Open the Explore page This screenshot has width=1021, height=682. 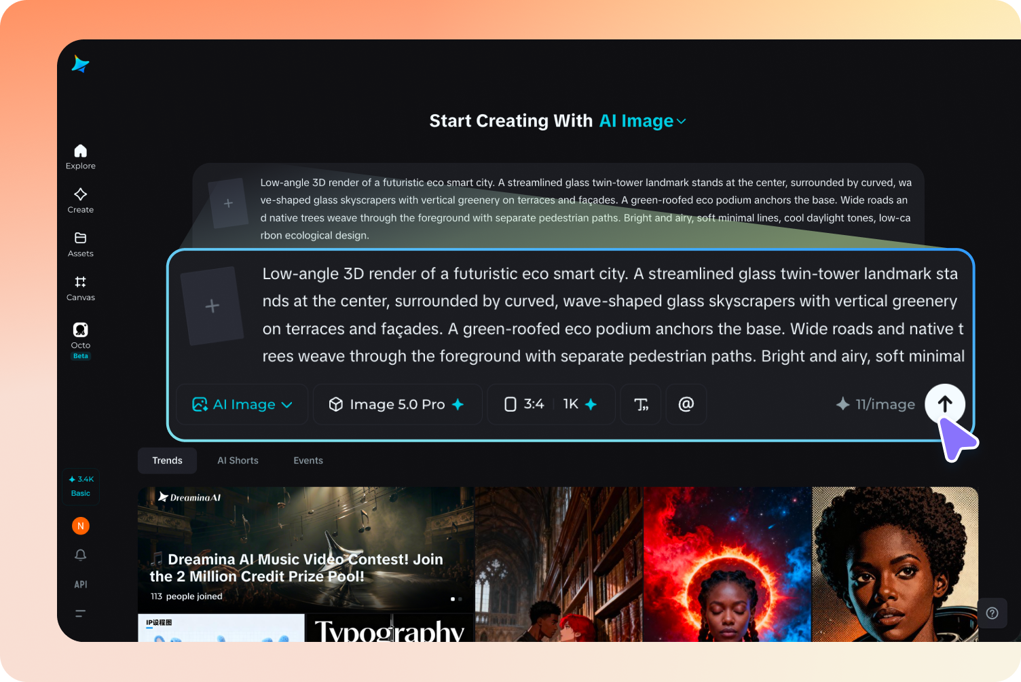click(80, 157)
